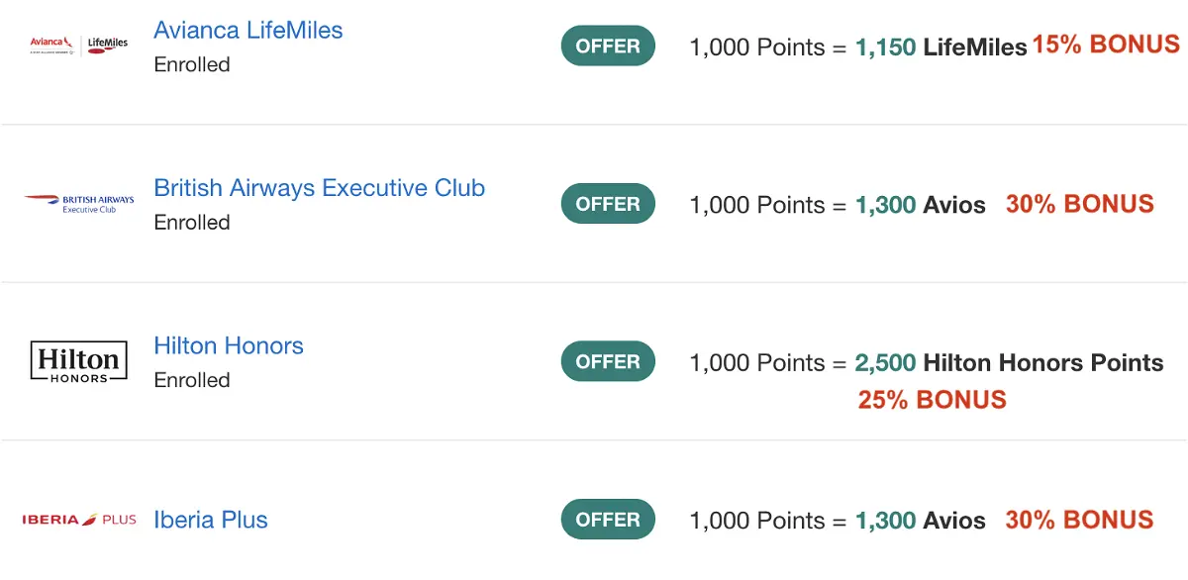Click Enrolled status under Hilton Honors
1188x580 pixels.
pyautogui.click(x=192, y=380)
